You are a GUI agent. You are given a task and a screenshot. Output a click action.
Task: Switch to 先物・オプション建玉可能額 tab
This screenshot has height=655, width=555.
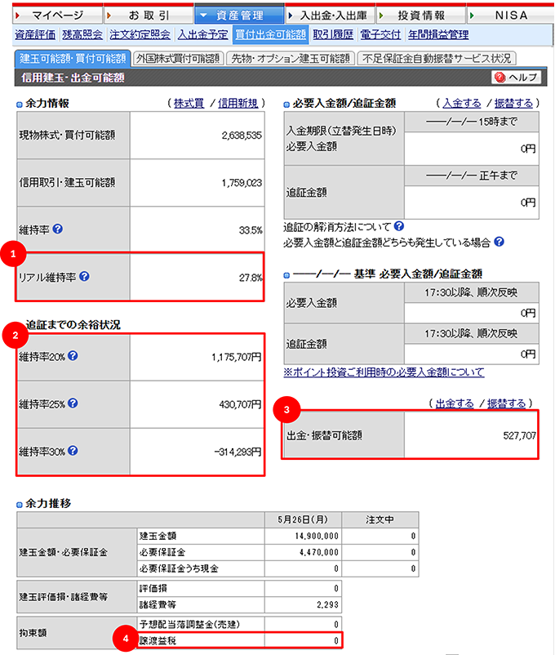click(x=291, y=58)
